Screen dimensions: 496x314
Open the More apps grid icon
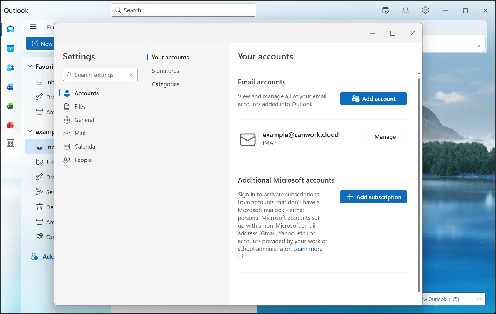coord(11,143)
